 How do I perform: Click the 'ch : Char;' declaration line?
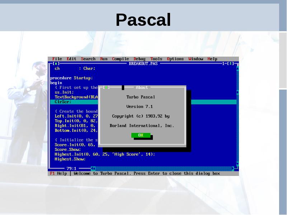[x=75, y=68]
